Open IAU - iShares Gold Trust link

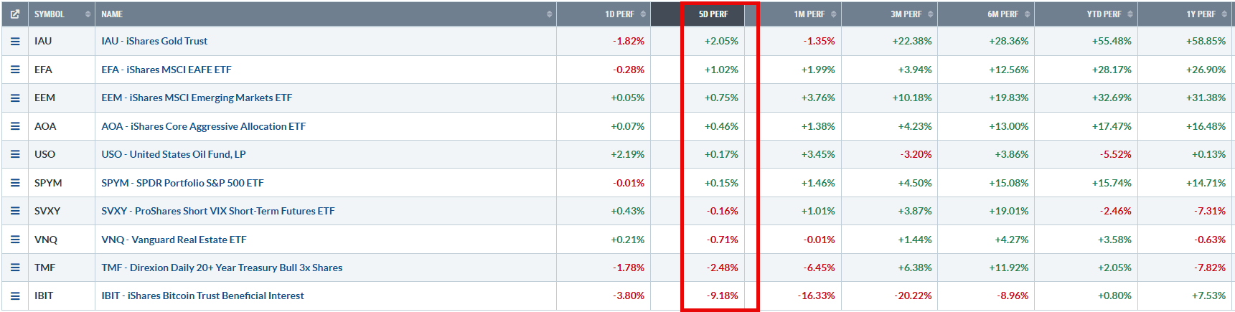pyautogui.click(x=154, y=41)
